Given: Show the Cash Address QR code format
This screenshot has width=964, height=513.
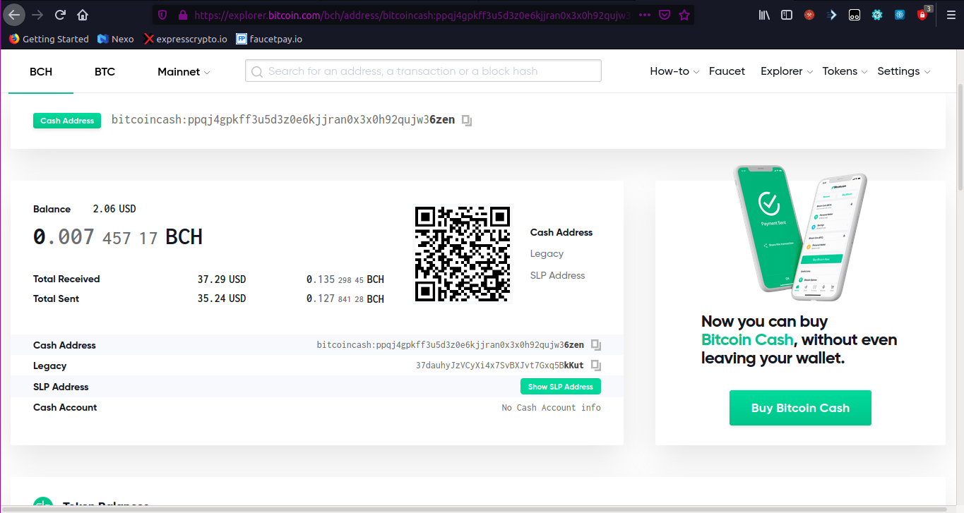Looking at the screenshot, I should click(x=561, y=232).
